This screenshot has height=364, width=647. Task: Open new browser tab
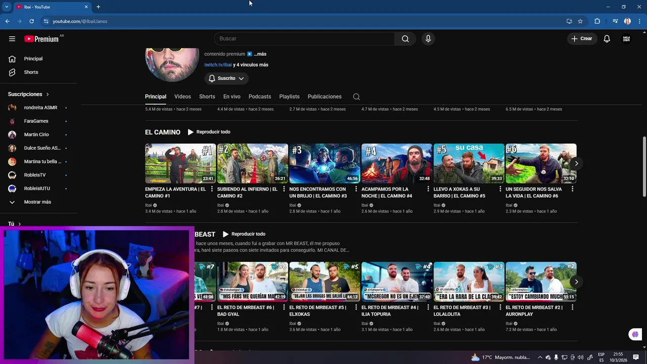(98, 7)
